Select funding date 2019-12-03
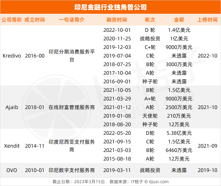The width and height of the screenshot is (221, 186). tap(117, 47)
